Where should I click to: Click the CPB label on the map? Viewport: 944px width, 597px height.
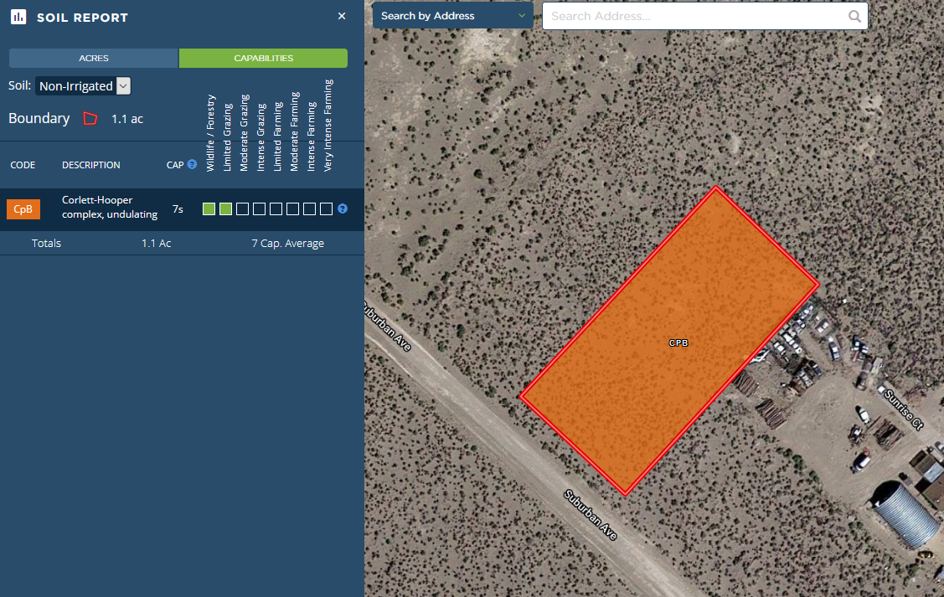[x=678, y=342]
